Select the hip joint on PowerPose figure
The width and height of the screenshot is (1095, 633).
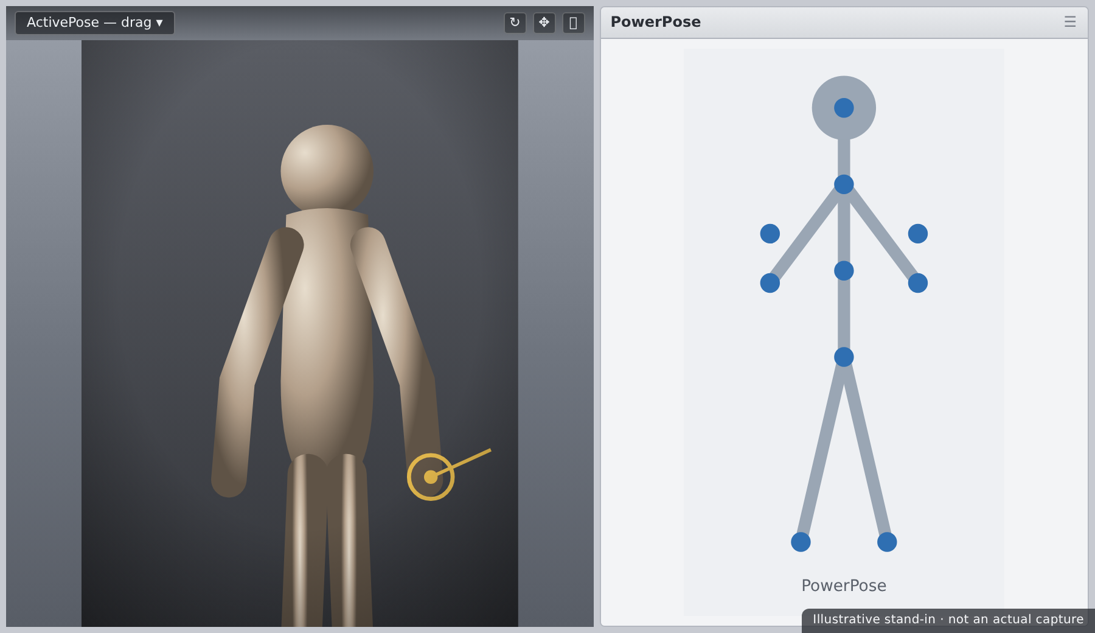pyautogui.click(x=844, y=357)
